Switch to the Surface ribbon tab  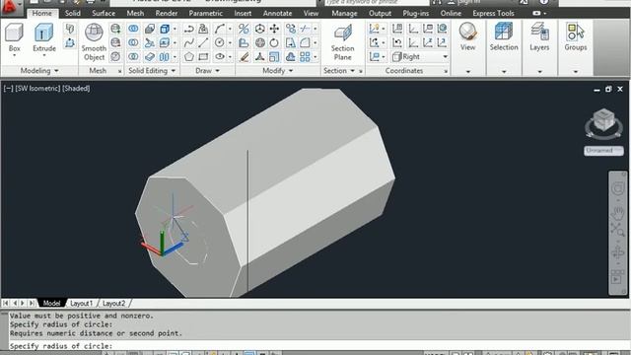(104, 13)
